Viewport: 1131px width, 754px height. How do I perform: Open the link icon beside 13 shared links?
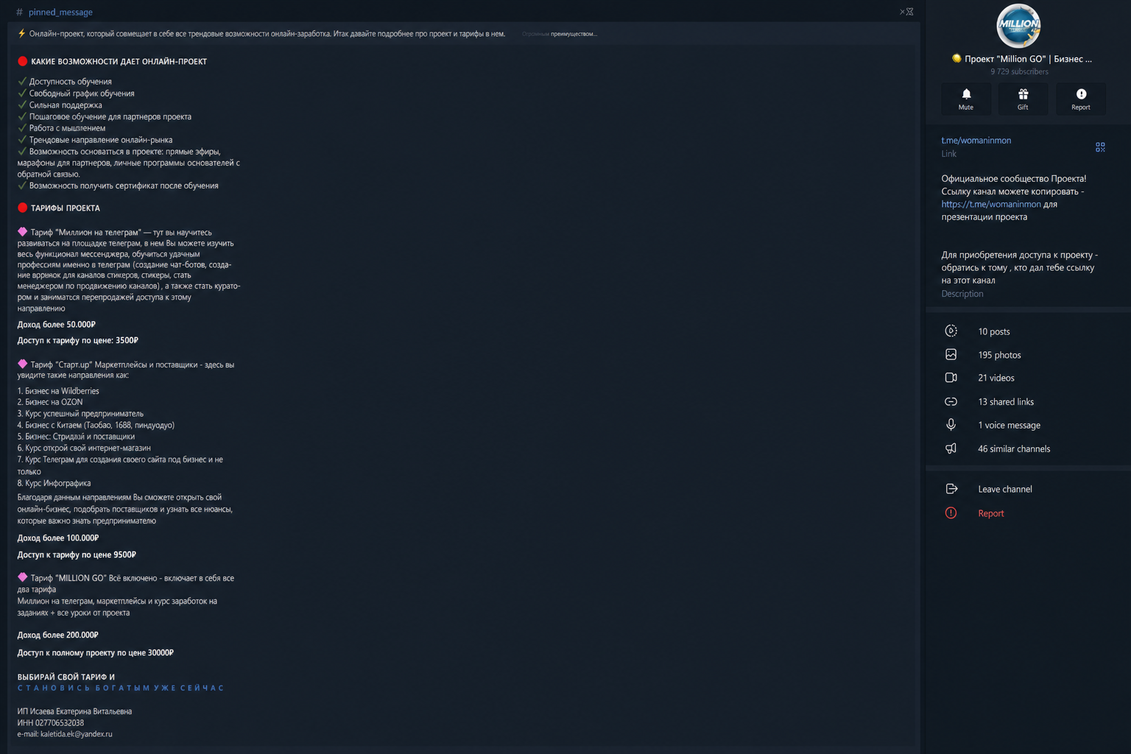951,402
